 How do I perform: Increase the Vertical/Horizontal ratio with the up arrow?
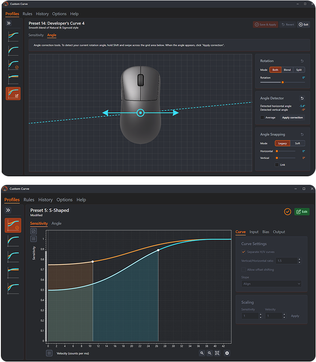pyautogui.click(x=299, y=259)
